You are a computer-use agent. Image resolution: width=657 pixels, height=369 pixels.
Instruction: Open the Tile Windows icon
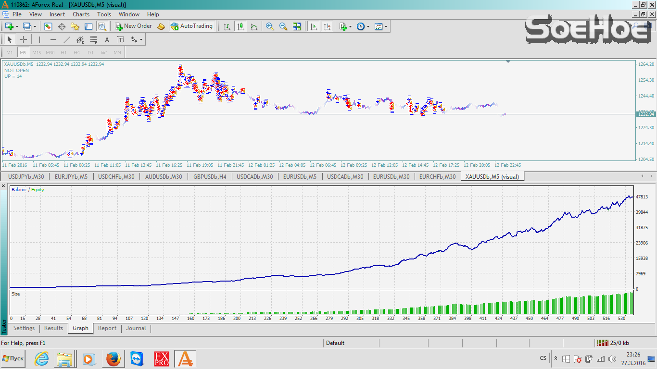(297, 26)
